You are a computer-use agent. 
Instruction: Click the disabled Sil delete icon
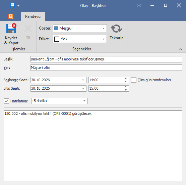point(28,29)
